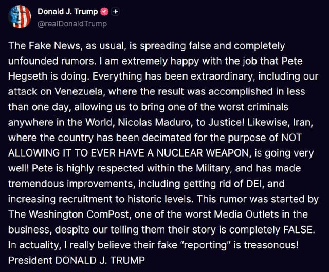The height and width of the screenshot is (272, 329).
Task: Open the flag-painted profile avatar
Action: pos(20,17)
